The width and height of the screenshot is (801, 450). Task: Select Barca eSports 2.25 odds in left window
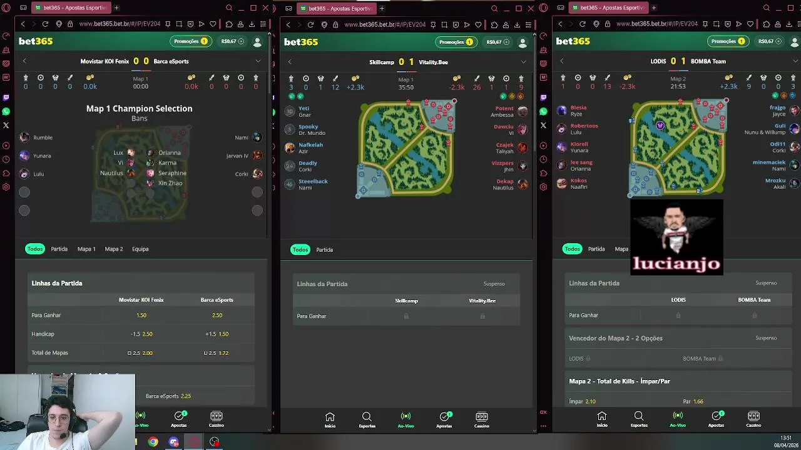(x=168, y=396)
